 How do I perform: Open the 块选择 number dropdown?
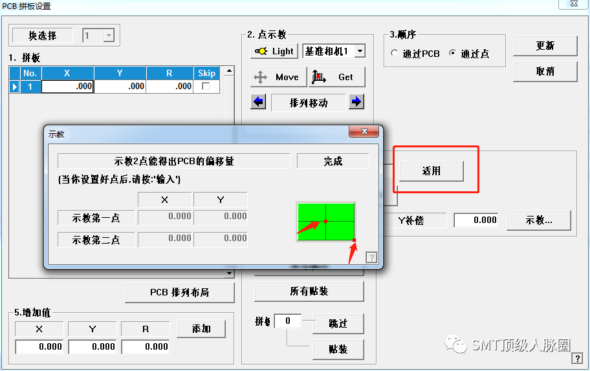(109, 36)
